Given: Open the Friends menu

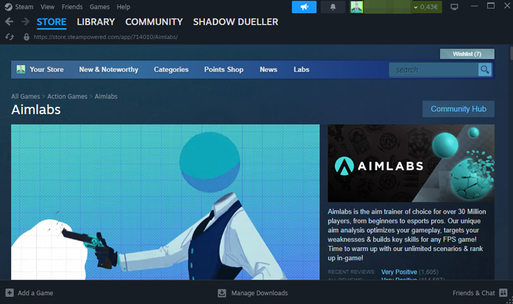Looking at the screenshot, I should pos(72,7).
